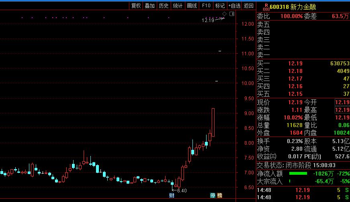Select the 画线 drawing tool
The width and height of the screenshot is (350, 202).
[192, 6]
